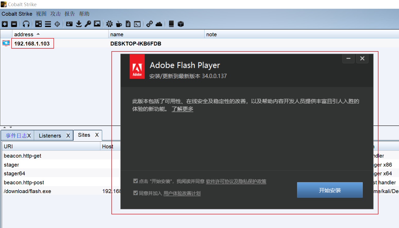Close the Adobe Flash Player installer window

[362, 58]
